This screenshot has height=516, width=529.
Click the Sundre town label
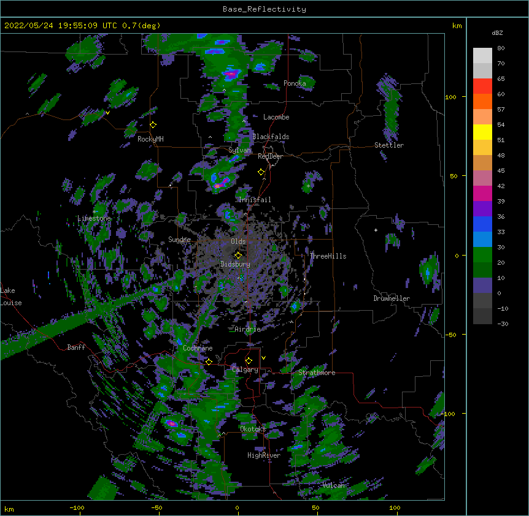(x=179, y=240)
